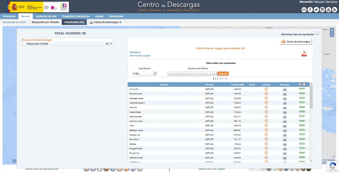Open the RSS feed icon

[x=335, y=10]
